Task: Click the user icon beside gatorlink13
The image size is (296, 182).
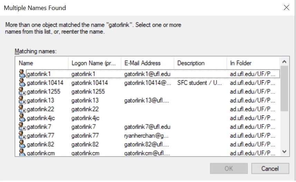Action: pyautogui.click(x=22, y=100)
